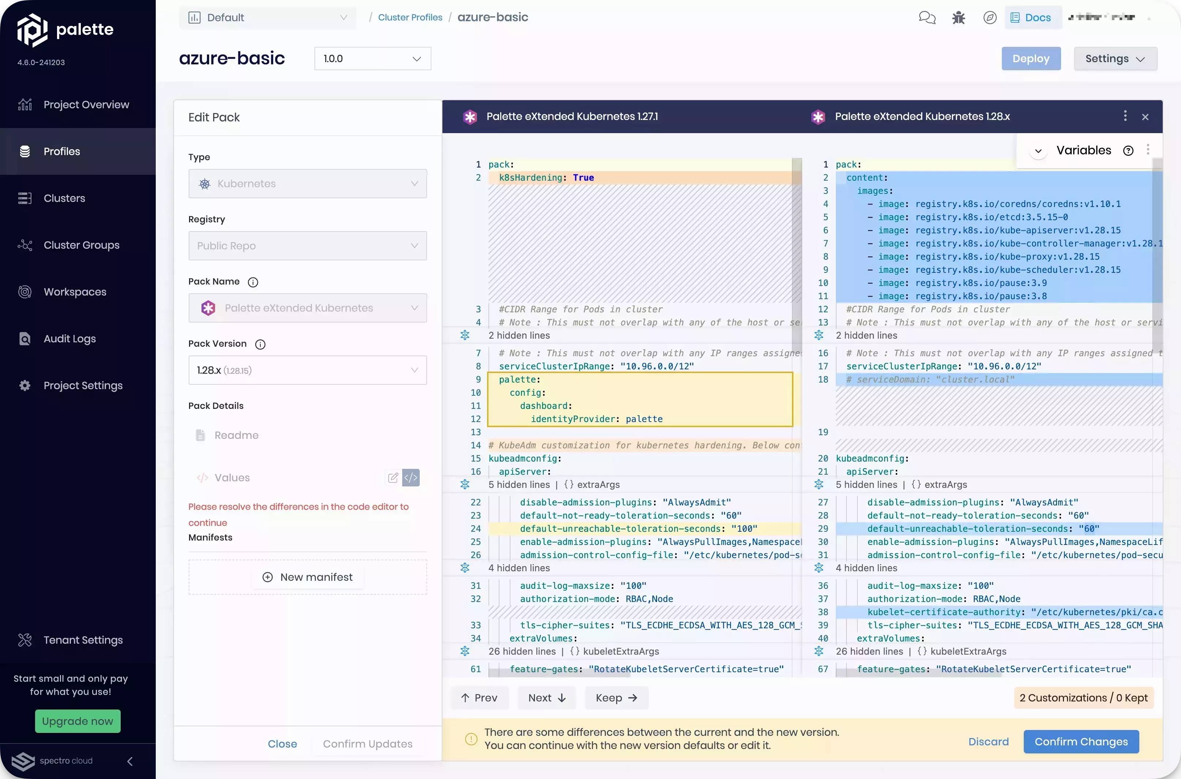Navigate to Audit Logs in the sidebar
1181x779 pixels.
[69, 339]
